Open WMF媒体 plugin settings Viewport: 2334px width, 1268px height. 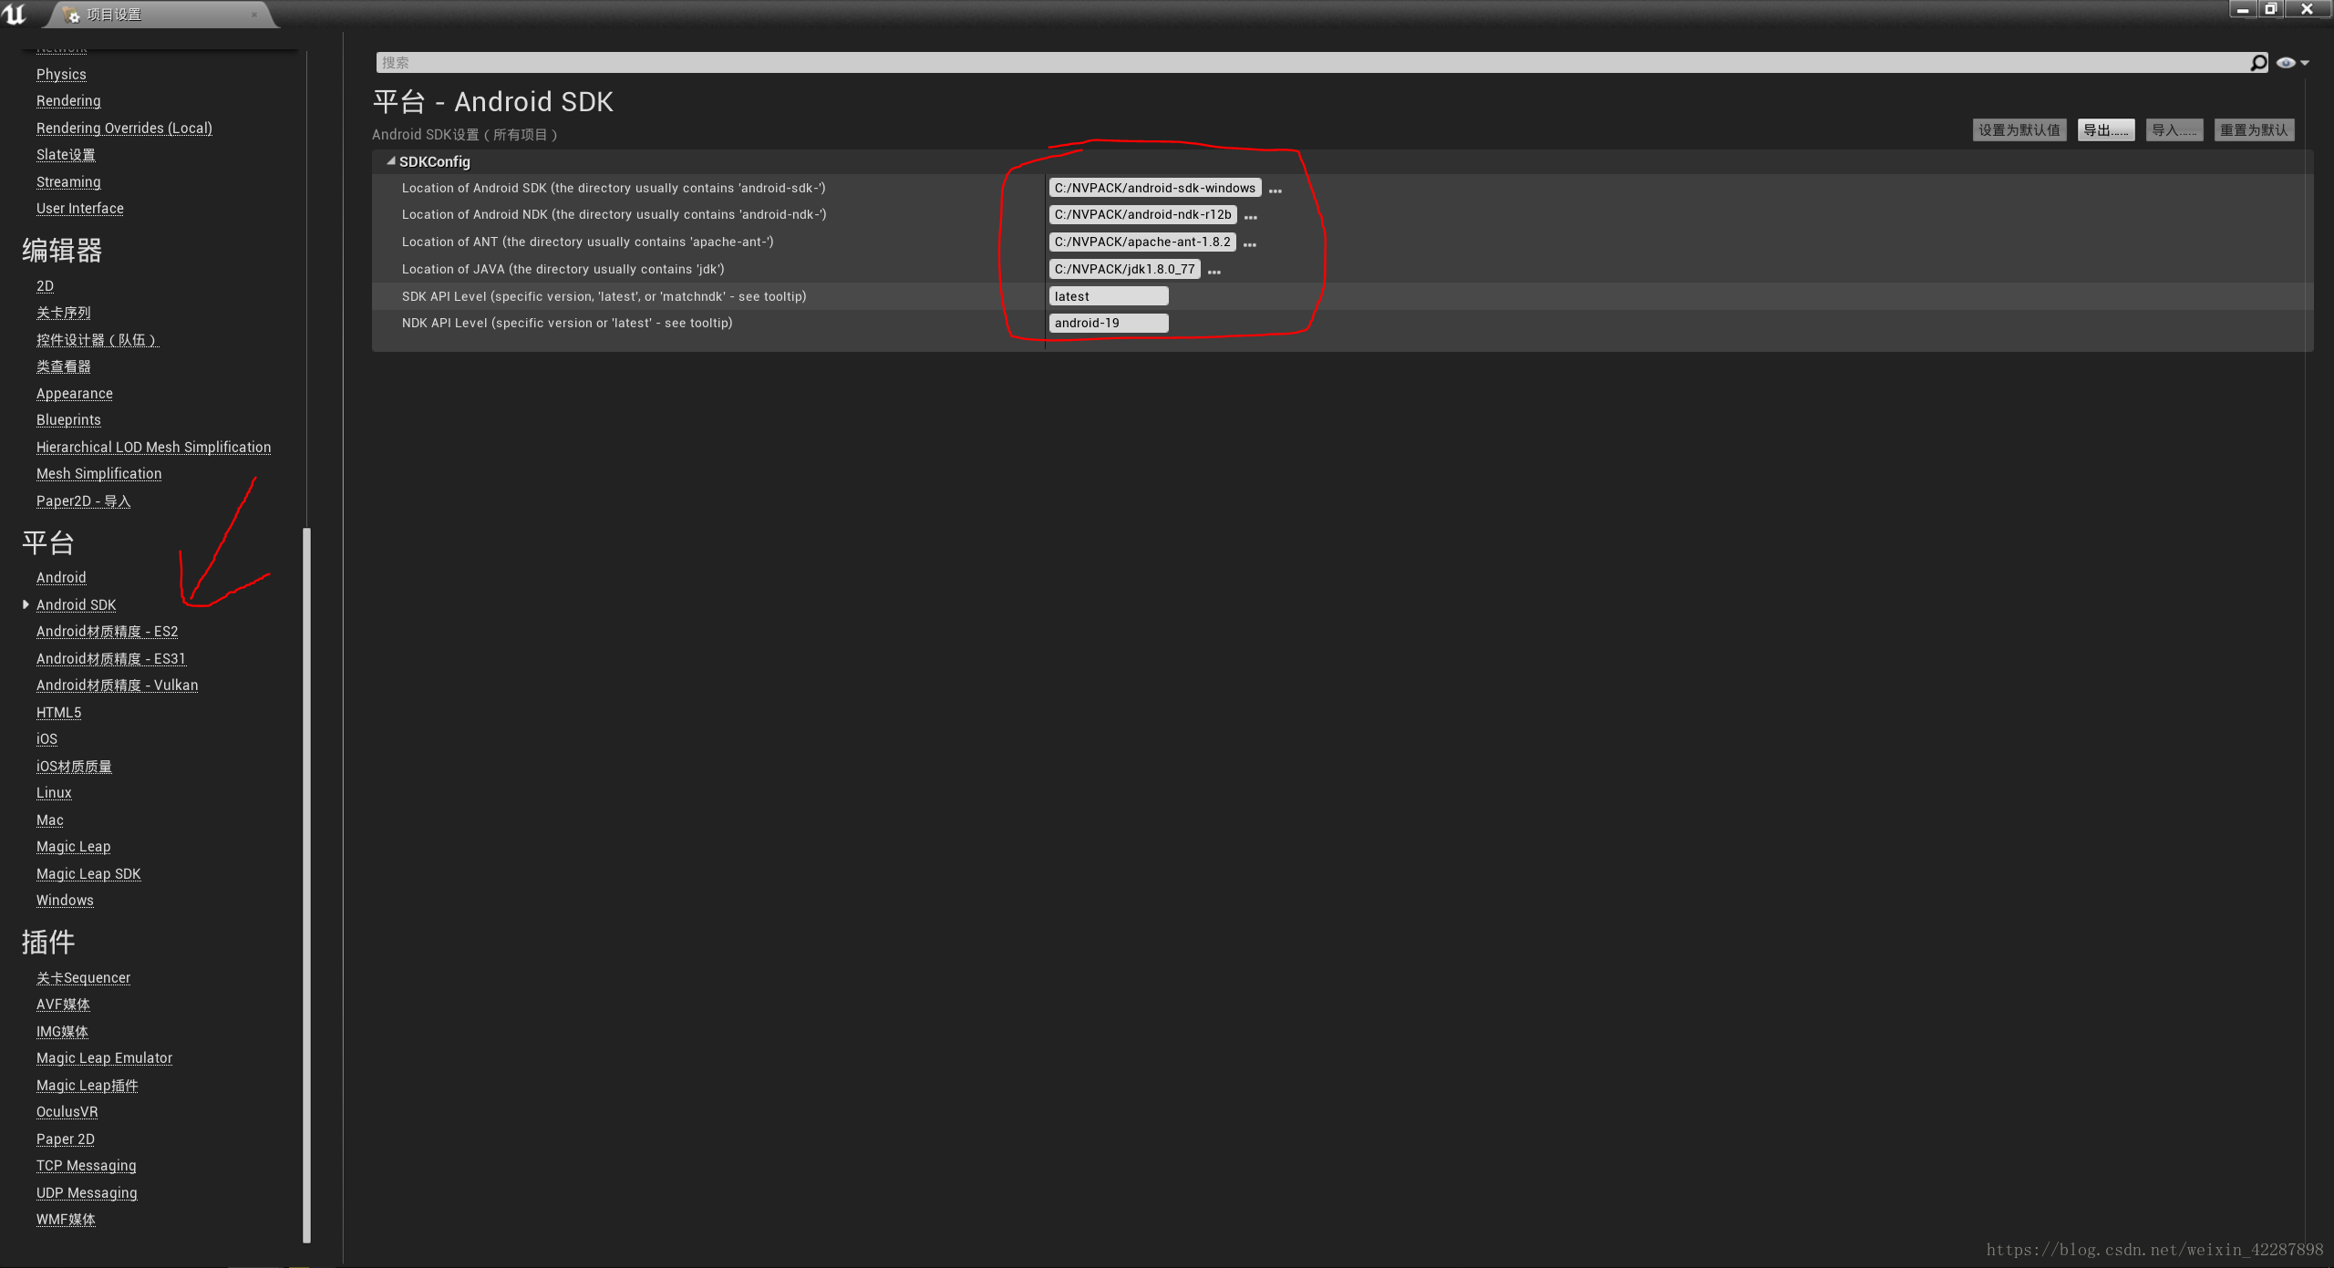(x=66, y=1219)
